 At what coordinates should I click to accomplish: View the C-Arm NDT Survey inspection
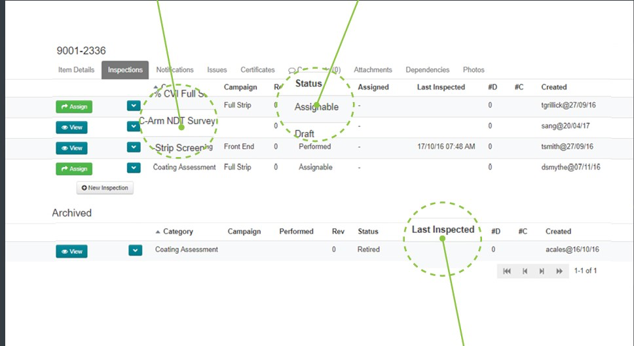tap(71, 127)
